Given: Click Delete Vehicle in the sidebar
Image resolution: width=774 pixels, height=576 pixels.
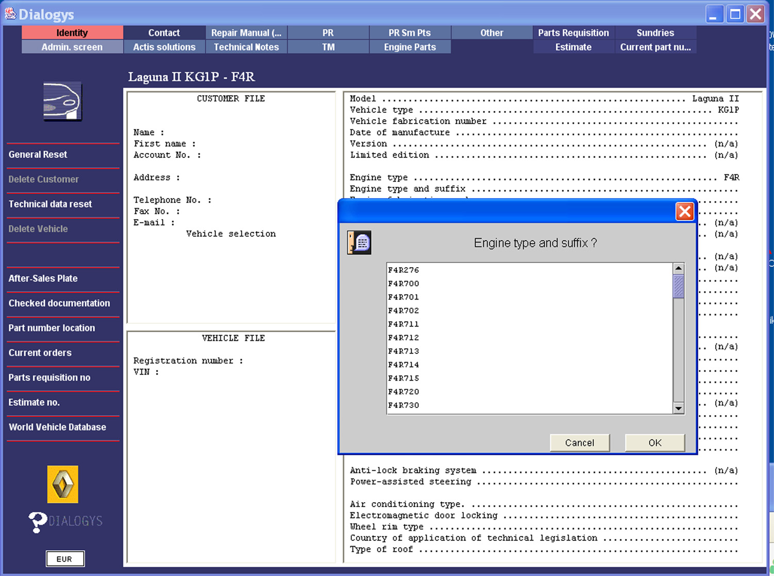Looking at the screenshot, I should tap(63, 229).
